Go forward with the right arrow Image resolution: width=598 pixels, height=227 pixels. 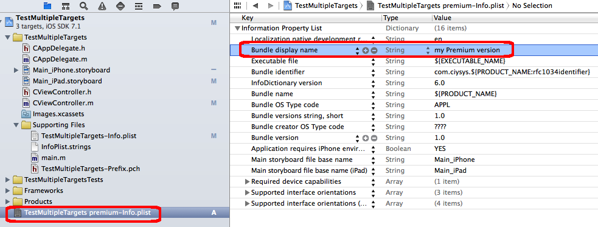(x=271, y=5)
